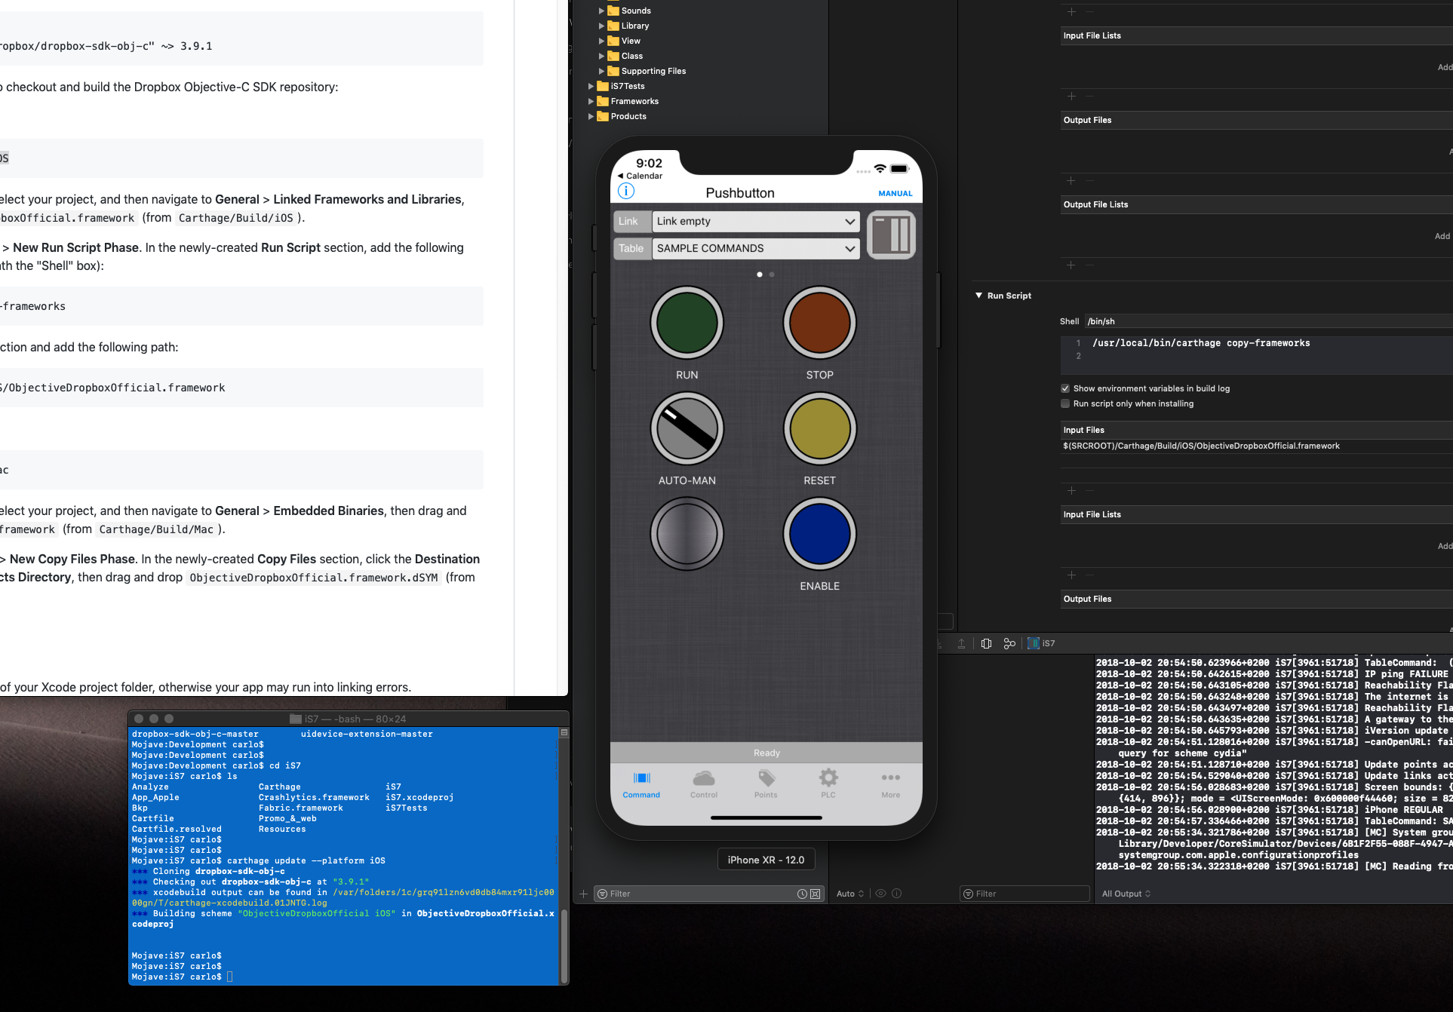Tap the info icon in Pushbutton screen
Viewport: 1453px width, 1012px height.
point(626,192)
